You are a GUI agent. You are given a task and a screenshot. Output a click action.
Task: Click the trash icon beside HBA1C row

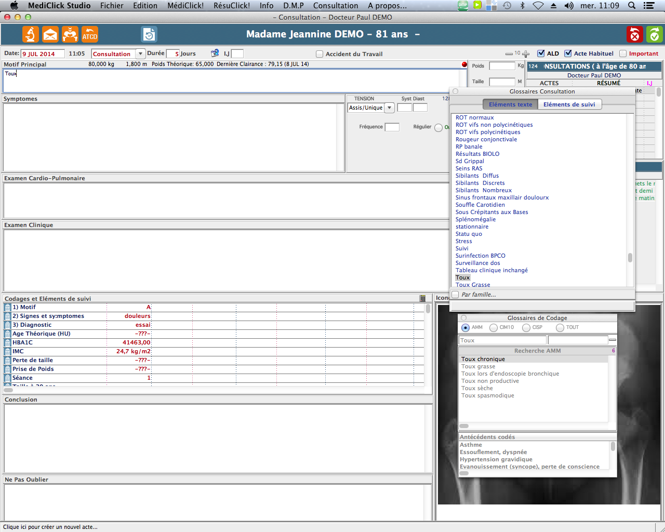pyautogui.click(x=7, y=343)
